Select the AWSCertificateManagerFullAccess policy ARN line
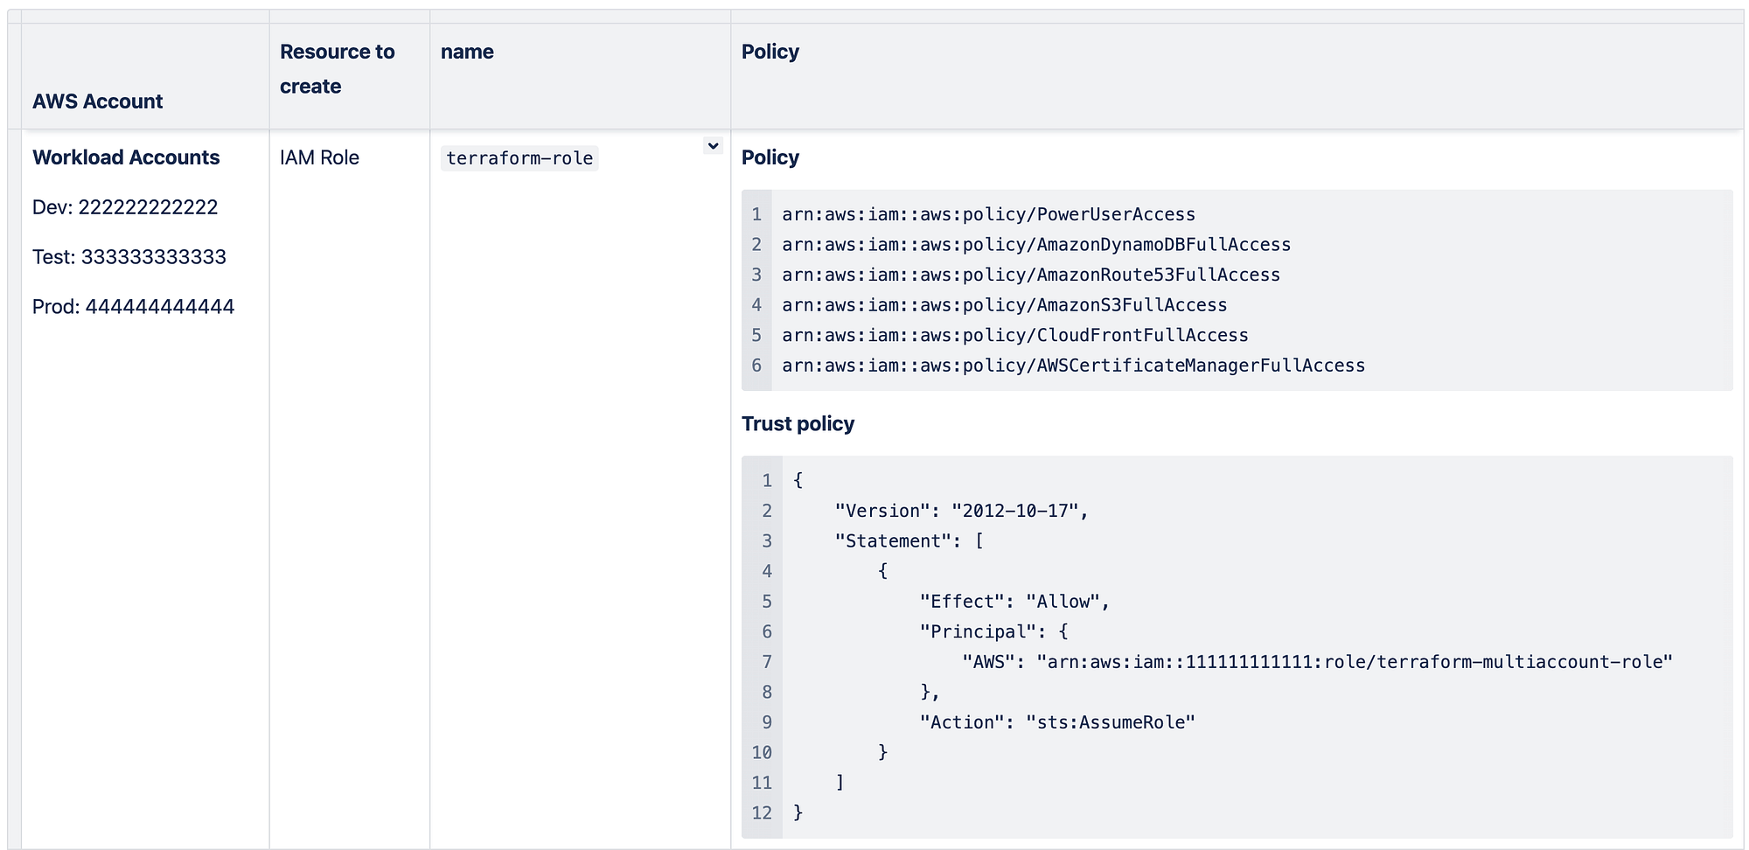Viewport: 1749px width, 850px height. pos(1073,366)
